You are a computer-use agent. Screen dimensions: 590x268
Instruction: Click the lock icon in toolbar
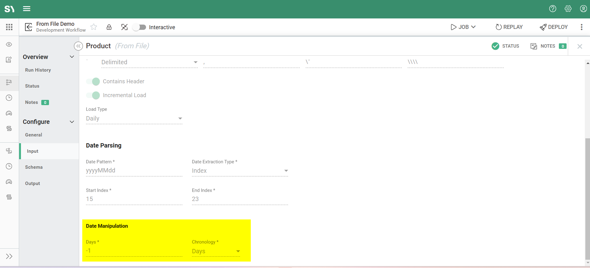(x=109, y=27)
